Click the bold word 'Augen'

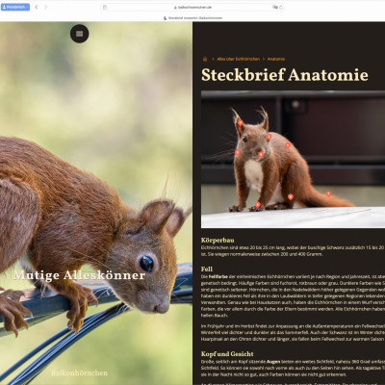pyautogui.click(x=273, y=362)
